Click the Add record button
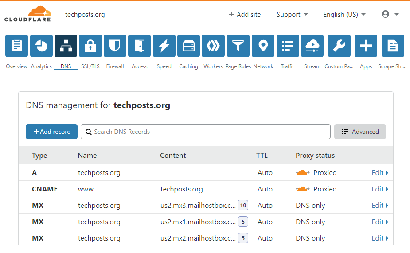 click(51, 132)
